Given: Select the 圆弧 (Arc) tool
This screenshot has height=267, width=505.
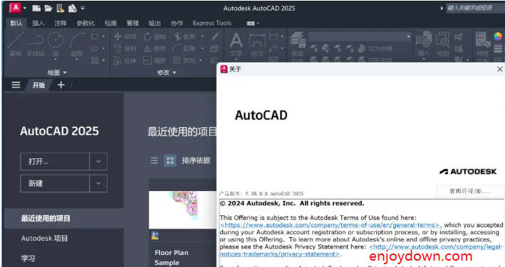Looking at the screenshot, I should 77,45.
